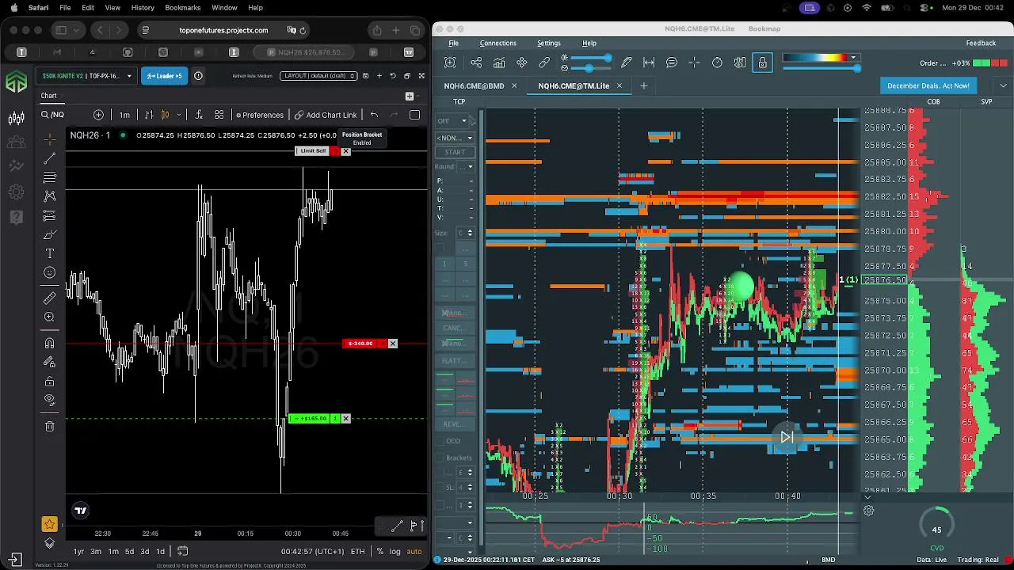Viewport: 1014px width, 570px height.
Task: Open the favorites star toolbar button
Action: 49,524
